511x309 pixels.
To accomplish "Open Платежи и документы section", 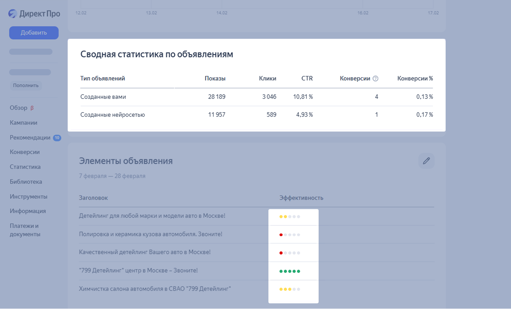I will pos(25,230).
